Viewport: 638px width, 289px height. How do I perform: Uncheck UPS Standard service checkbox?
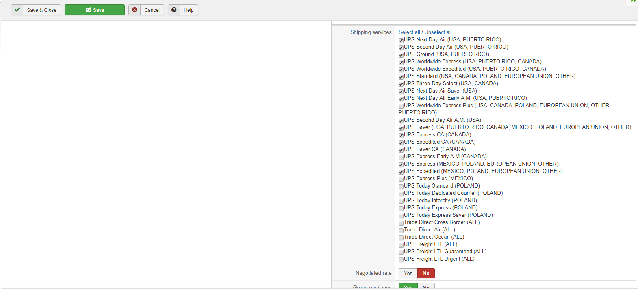tap(401, 77)
